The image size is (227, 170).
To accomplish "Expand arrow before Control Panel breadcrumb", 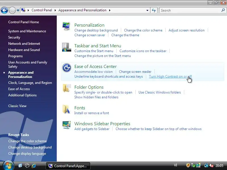I will [x=28, y=10].
